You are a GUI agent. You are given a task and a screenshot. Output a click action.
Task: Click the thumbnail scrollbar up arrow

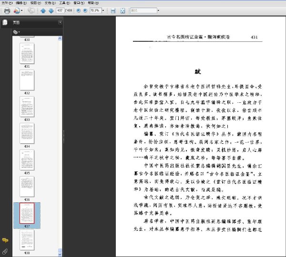point(60,38)
